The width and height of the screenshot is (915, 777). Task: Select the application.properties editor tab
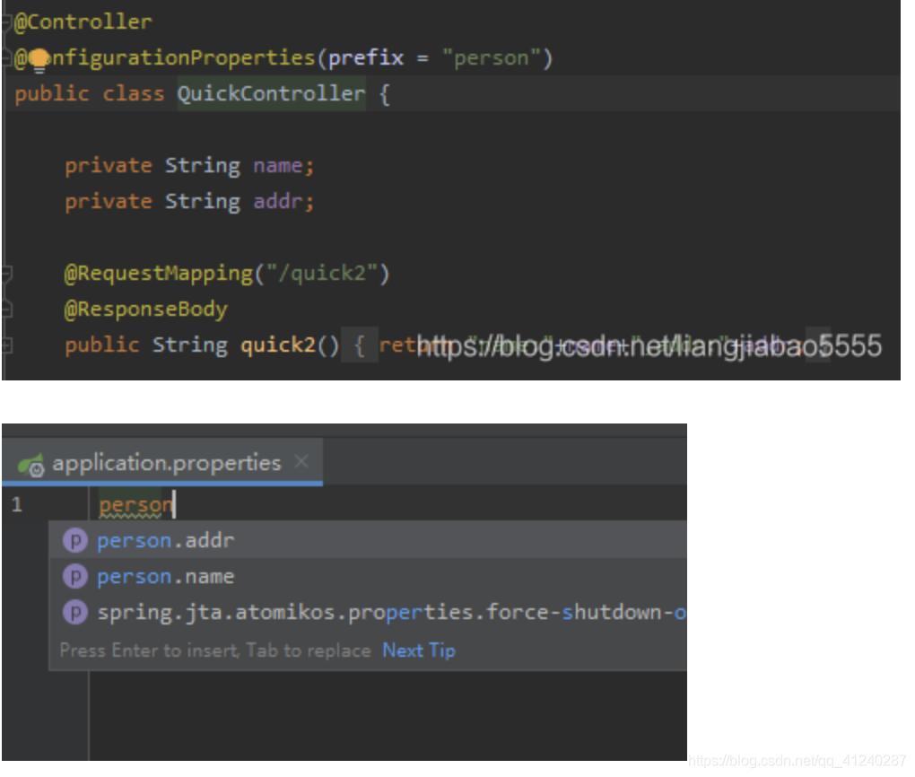(x=168, y=463)
